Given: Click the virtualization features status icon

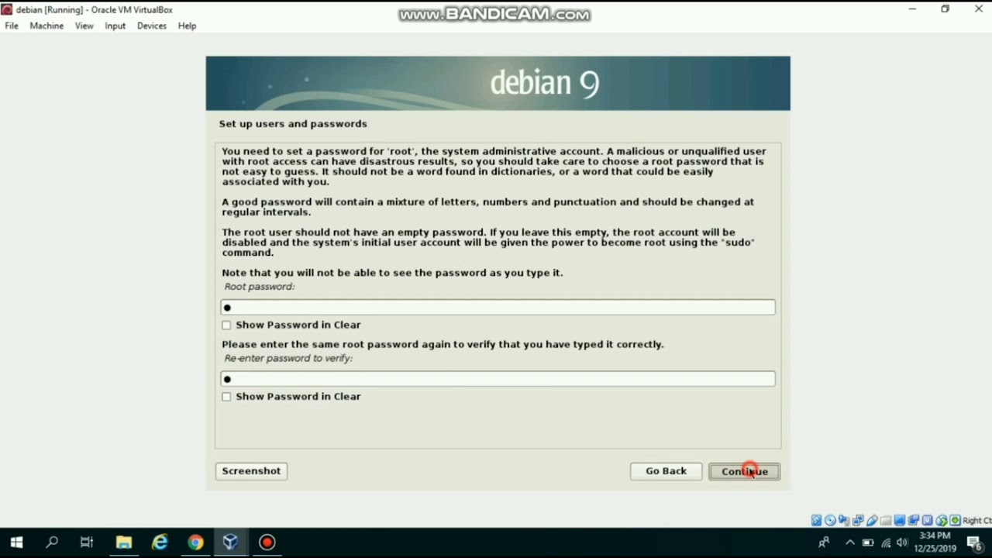Looking at the screenshot, I should [928, 521].
